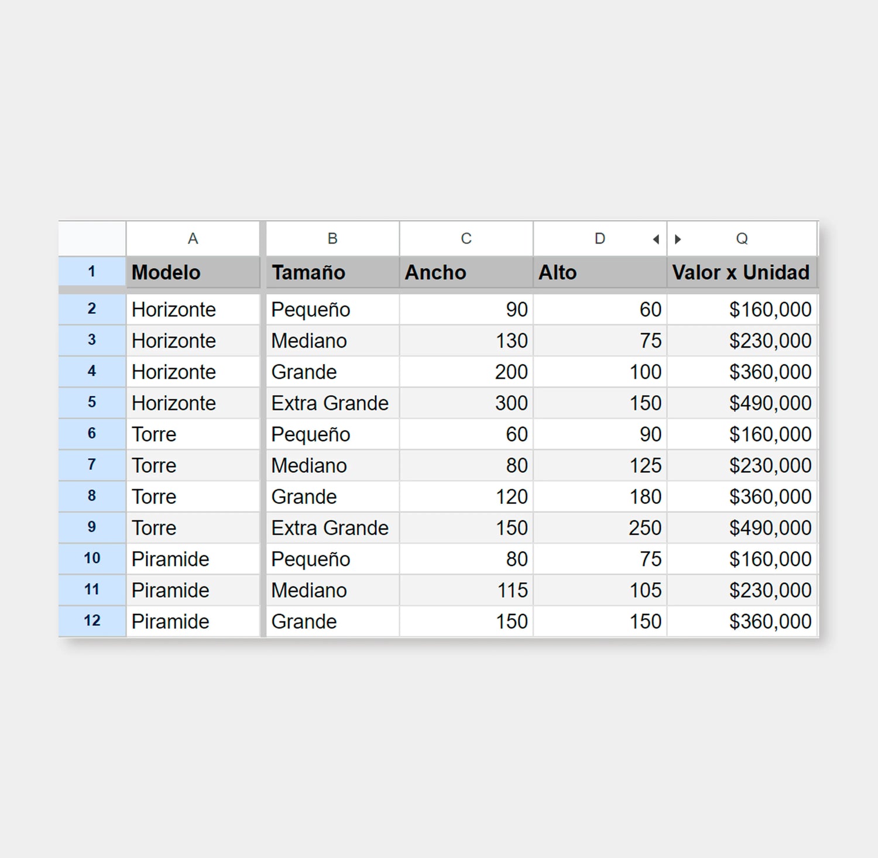Select the Piramide cell in row 10

[193, 559]
